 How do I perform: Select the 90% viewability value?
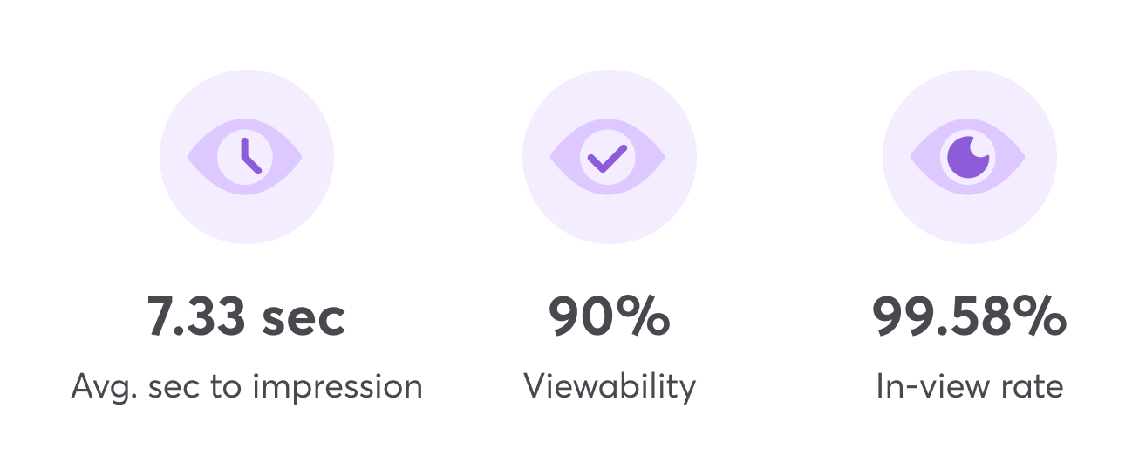(609, 317)
